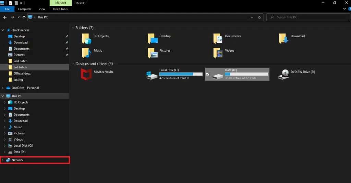Collapse the Devices and drives (4) group
This screenshot has height=183, width=351.
pos(73,64)
